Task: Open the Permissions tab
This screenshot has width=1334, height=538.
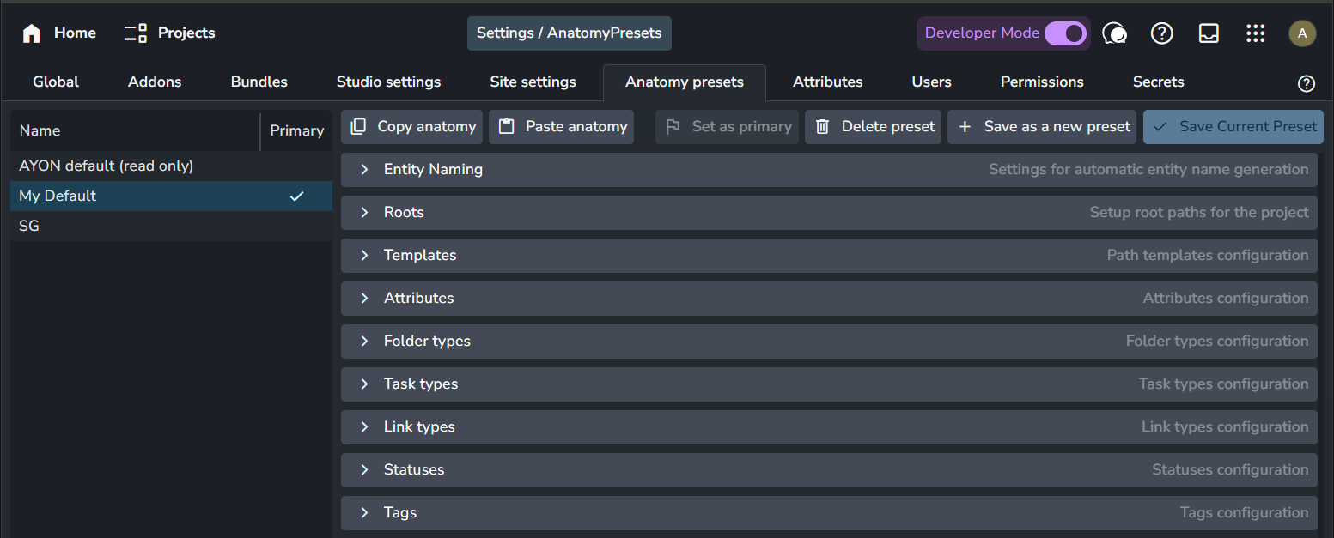Action: [x=1041, y=82]
